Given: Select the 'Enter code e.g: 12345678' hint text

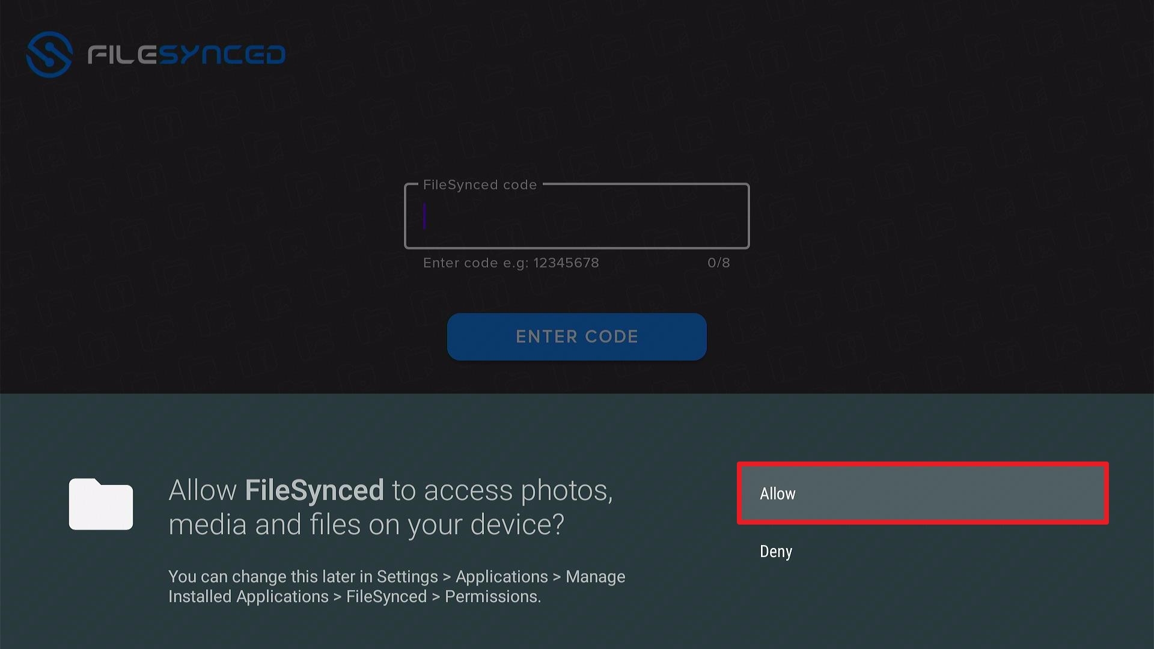Looking at the screenshot, I should click(x=511, y=263).
